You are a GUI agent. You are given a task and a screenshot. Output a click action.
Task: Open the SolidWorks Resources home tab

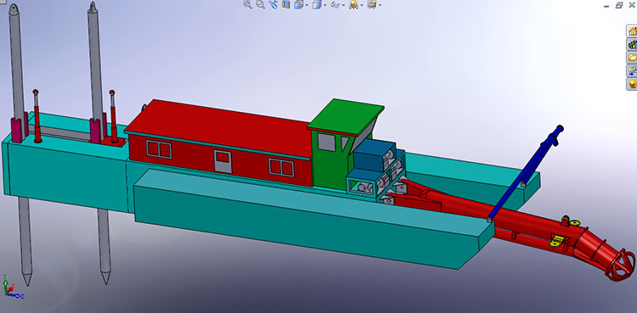pos(632,31)
